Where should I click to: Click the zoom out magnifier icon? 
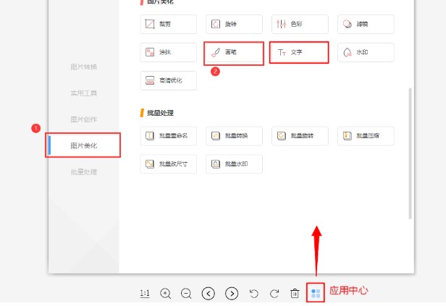[x=186, y=293]
